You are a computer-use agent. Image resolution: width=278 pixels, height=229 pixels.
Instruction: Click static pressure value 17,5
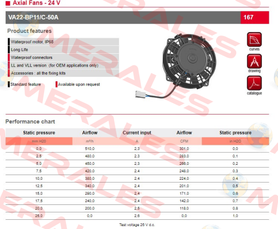[x=39, y=201]
